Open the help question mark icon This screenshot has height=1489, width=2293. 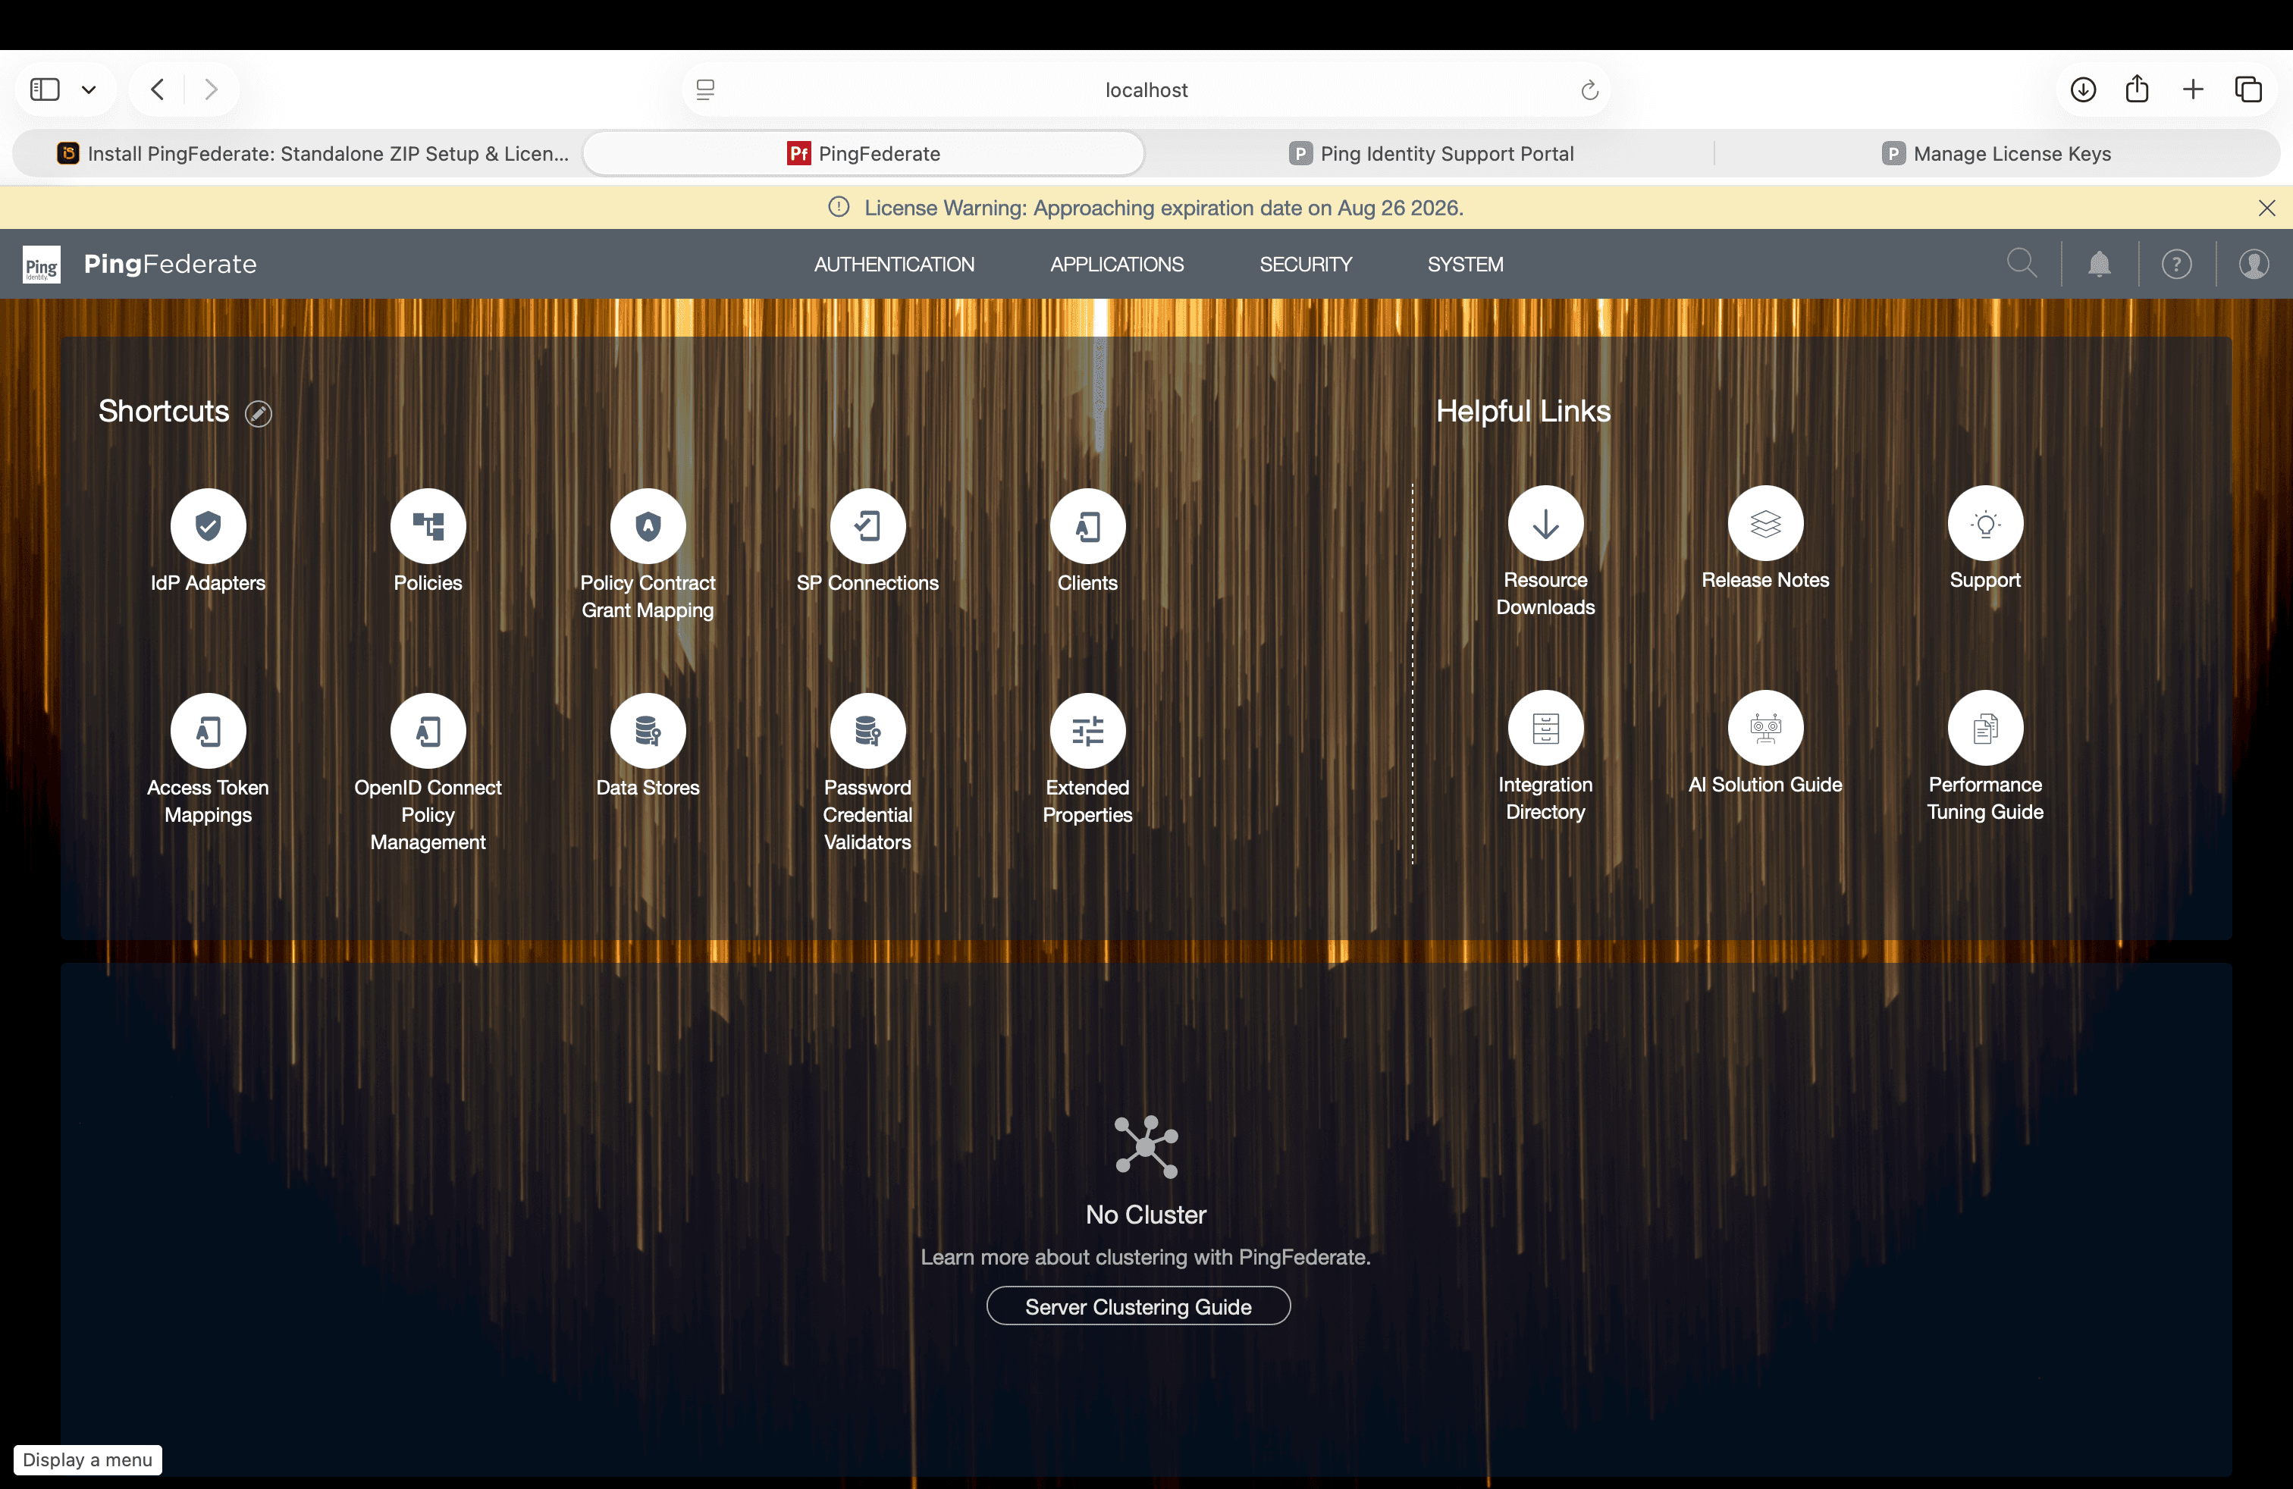pyautogui.click(x=2176, y=264)
